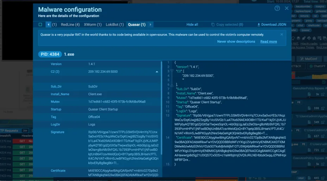Click the proxy tag in background window
327x181 pixels.
pyautogui.click(x=309, y=21)
